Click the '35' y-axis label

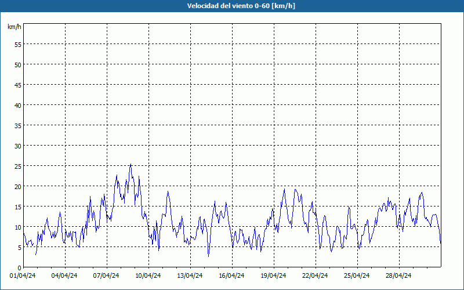(x=18, y=125)
